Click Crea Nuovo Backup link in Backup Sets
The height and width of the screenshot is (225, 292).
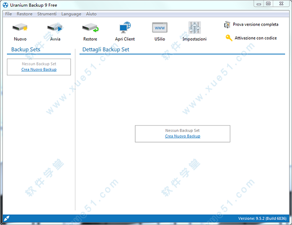click(39, 70)
